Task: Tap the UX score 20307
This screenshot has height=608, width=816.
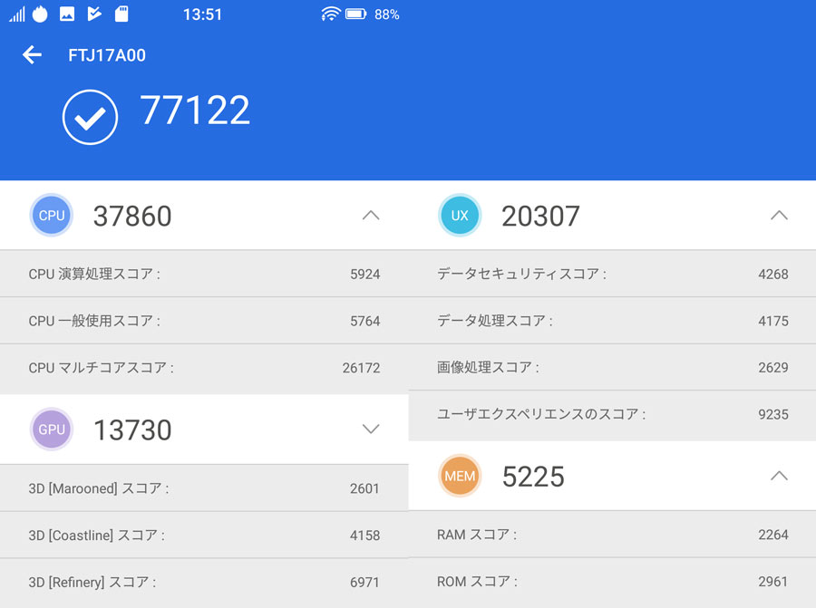Action: point(540,216)
